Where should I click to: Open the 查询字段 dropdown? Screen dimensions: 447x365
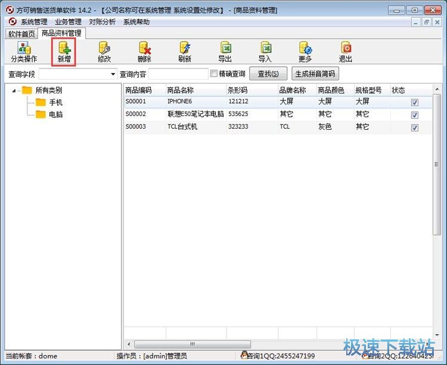tap(113, 74)
